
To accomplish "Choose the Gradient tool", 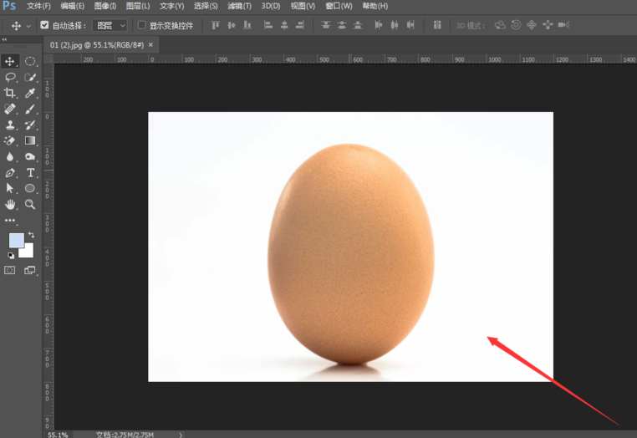I will [30, 140].
